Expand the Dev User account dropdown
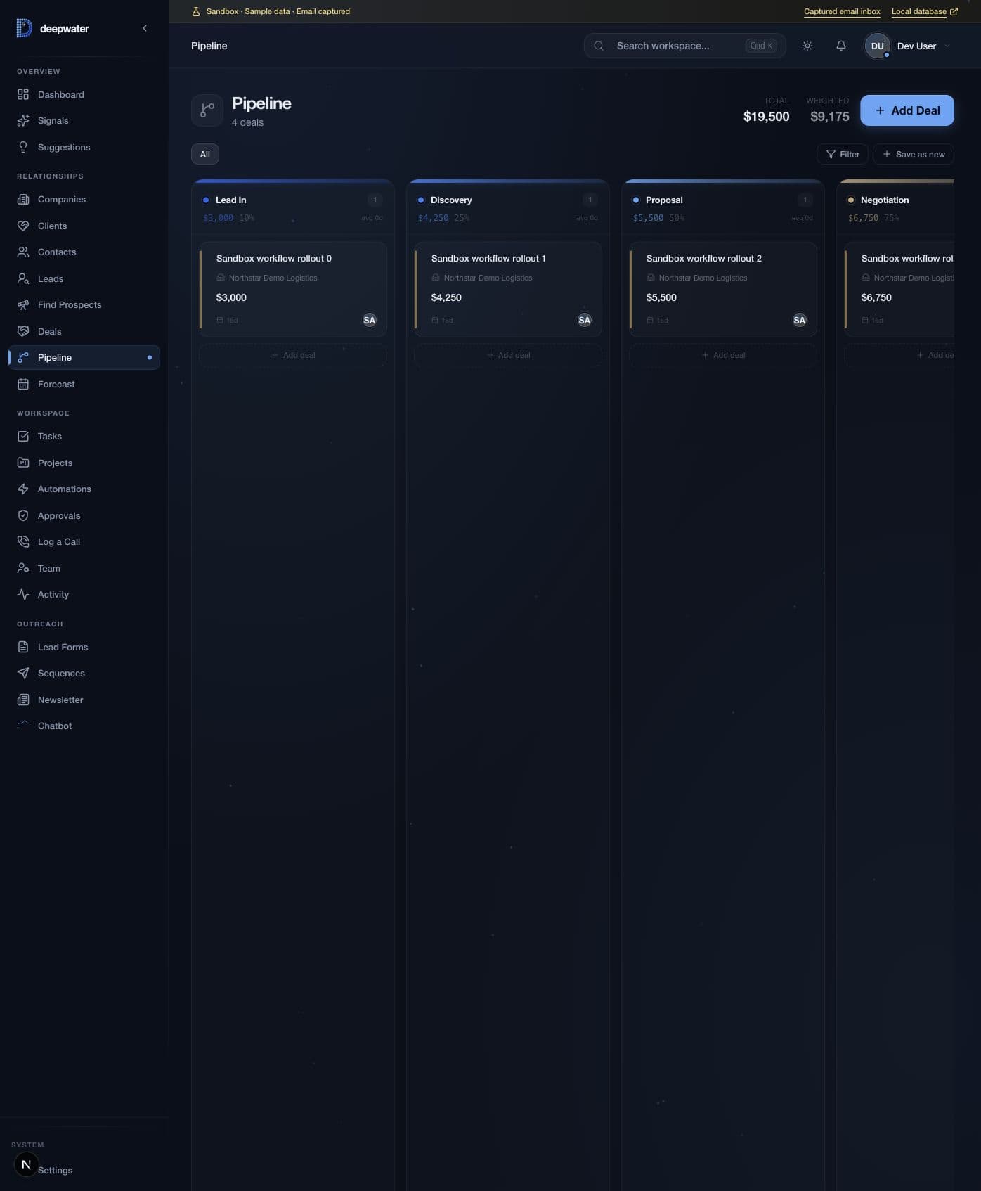Screen dimensions: 981x1191 tap(908, 46)
